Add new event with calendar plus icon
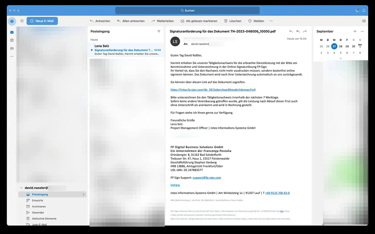This screenshot has height=234, width=375. tap(355, 31)
